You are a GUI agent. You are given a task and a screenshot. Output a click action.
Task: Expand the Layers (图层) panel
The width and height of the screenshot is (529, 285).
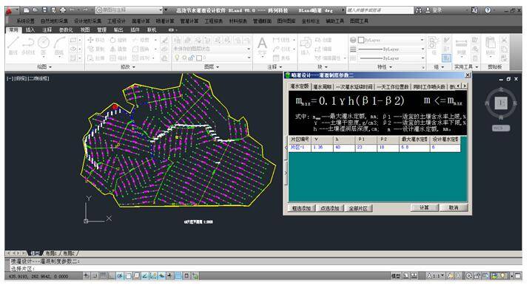point(212,67)
